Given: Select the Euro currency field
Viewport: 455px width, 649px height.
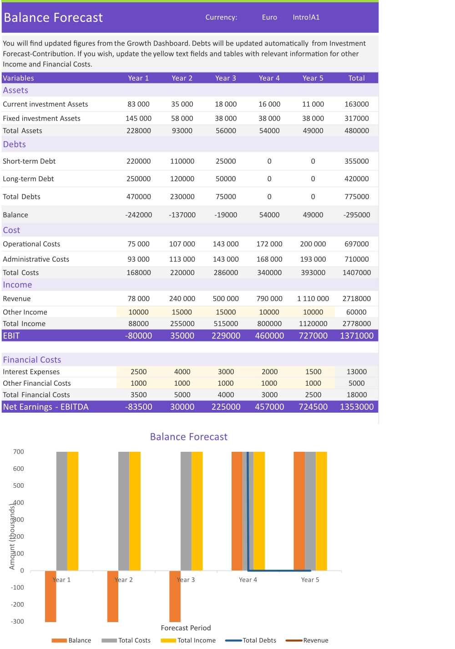Looking at the screenshot, I should click(269, 17).
